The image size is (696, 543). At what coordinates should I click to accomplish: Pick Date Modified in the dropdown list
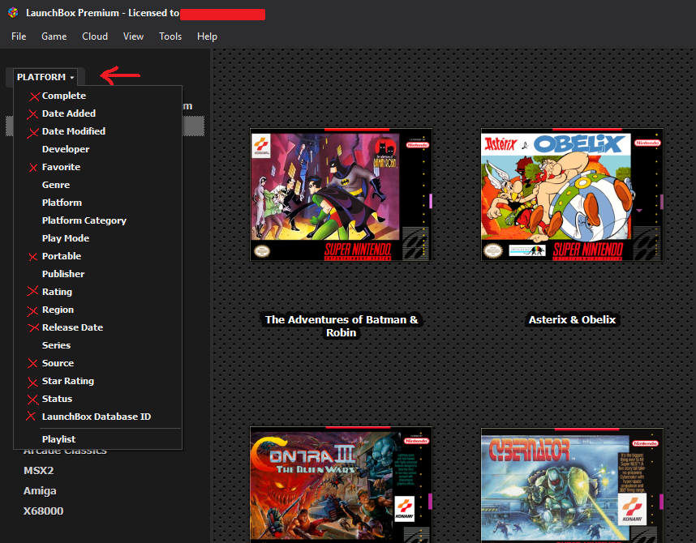[97, 131]
